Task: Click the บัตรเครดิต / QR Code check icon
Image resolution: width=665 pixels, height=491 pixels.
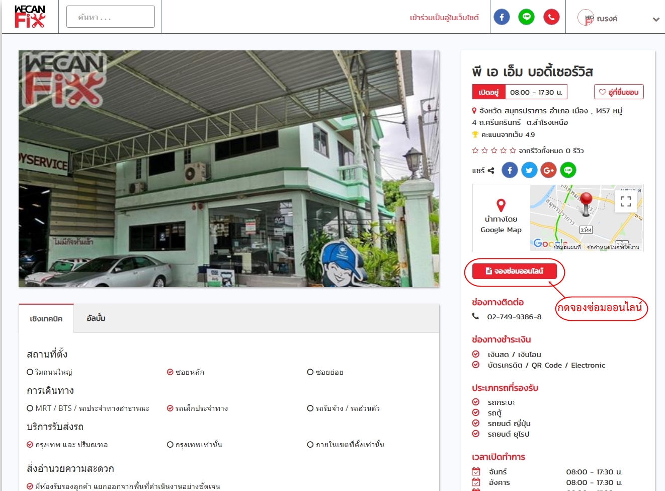Action: [x=476, y=365]
